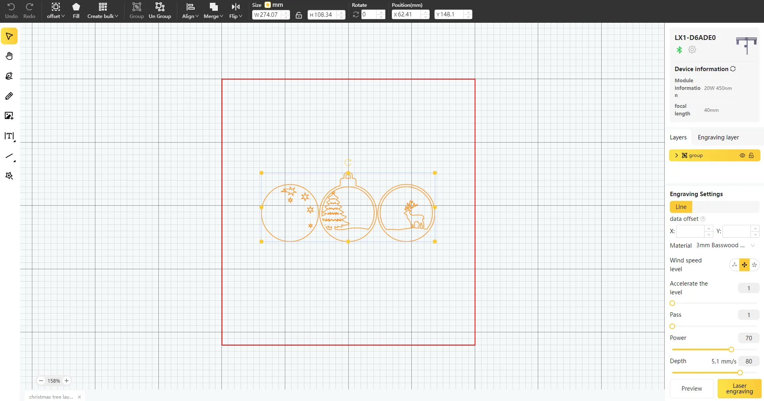The image size is (764, 401).
Task: Click the shape/star material tool at sidebar bottom
Action: (x=9, y=176)
